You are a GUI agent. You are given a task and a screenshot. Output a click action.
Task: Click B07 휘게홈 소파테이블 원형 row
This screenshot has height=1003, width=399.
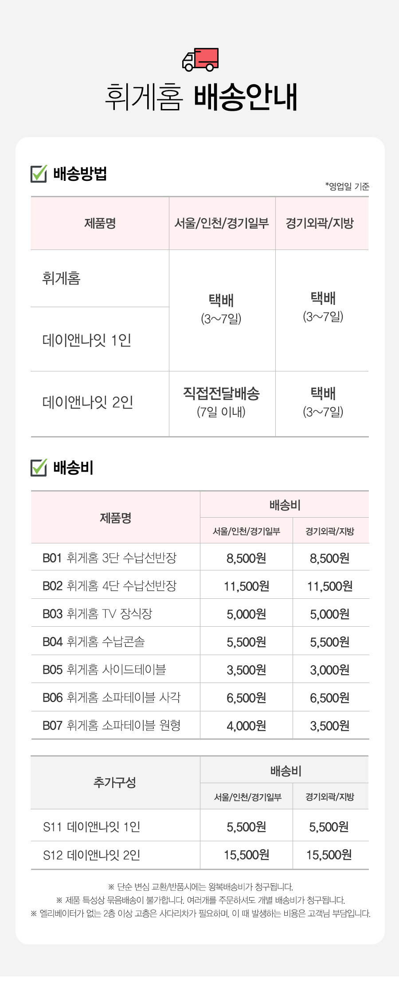coord(200,726)
